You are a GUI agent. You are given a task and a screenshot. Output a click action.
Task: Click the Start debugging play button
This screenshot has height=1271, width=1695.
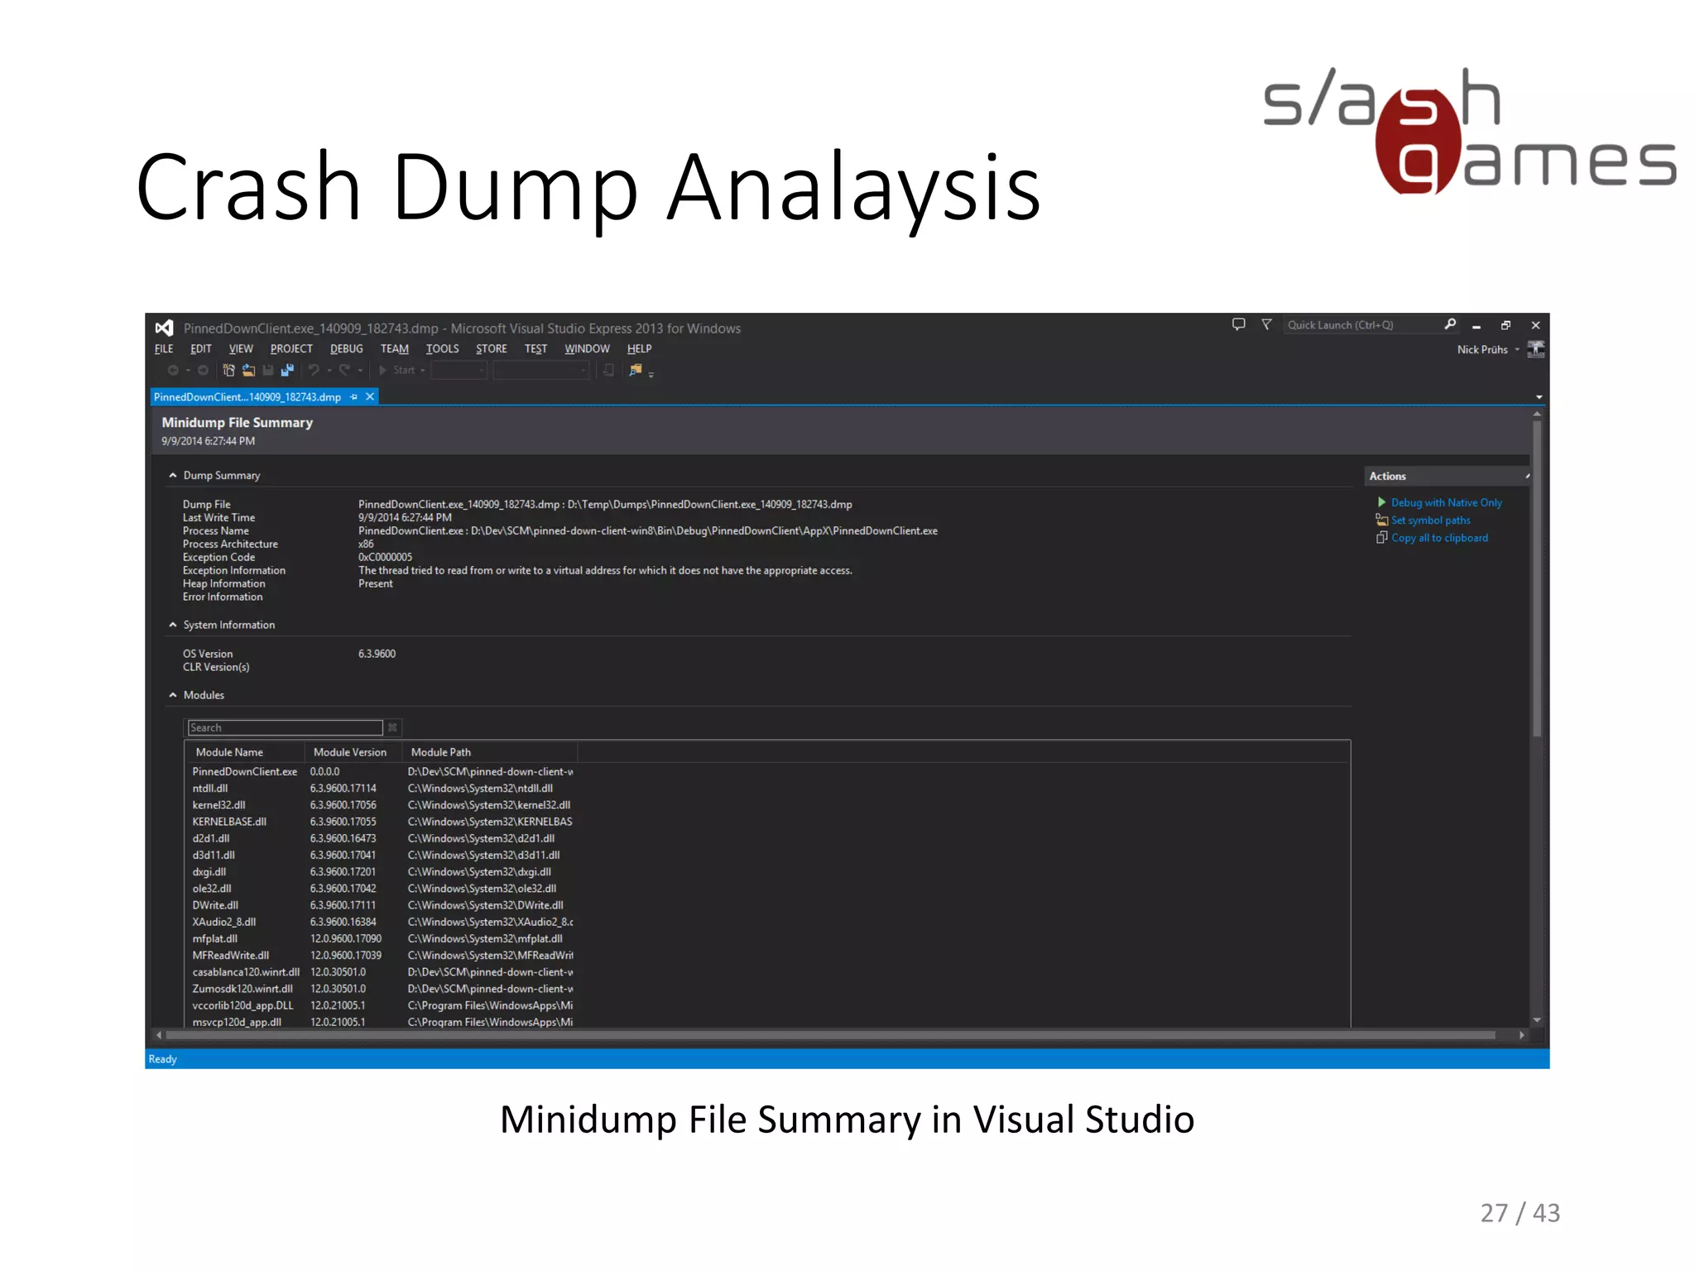click(383, 371)
